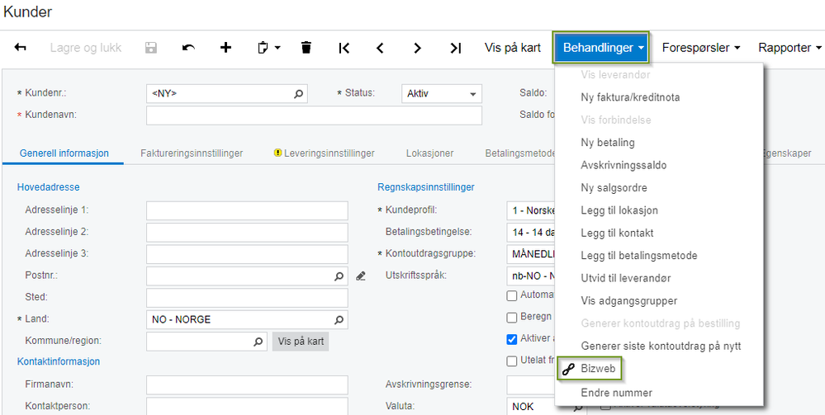The width and height of the screenshot is (825, 415).
Task: Switch to Faktureringsinnstillinger tab
Action: click(x=192, y=153)
